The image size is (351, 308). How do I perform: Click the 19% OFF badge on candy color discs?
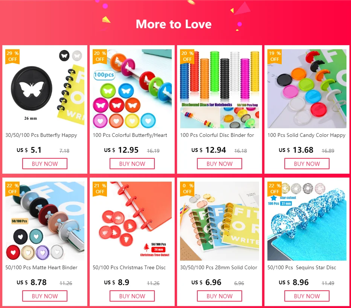pos(275,56)
